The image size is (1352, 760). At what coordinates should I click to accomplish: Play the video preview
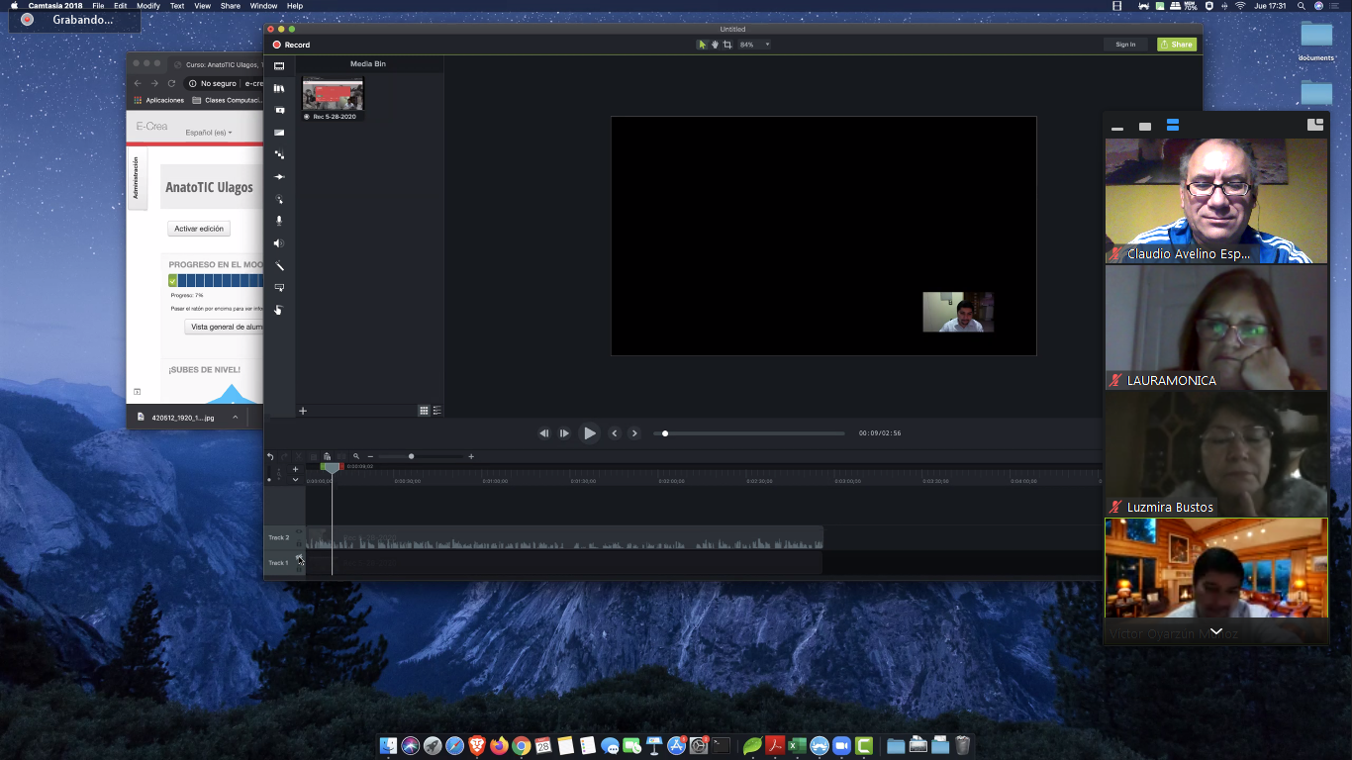[x=590, y=433]
